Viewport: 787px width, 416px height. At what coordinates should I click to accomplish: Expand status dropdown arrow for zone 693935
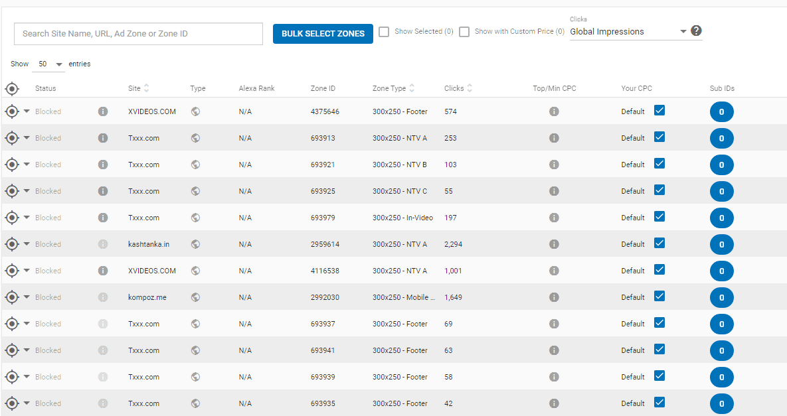tap(27, 403)
